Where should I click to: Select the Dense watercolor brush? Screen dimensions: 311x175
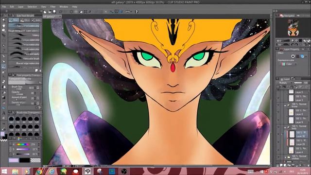(24, 45)
